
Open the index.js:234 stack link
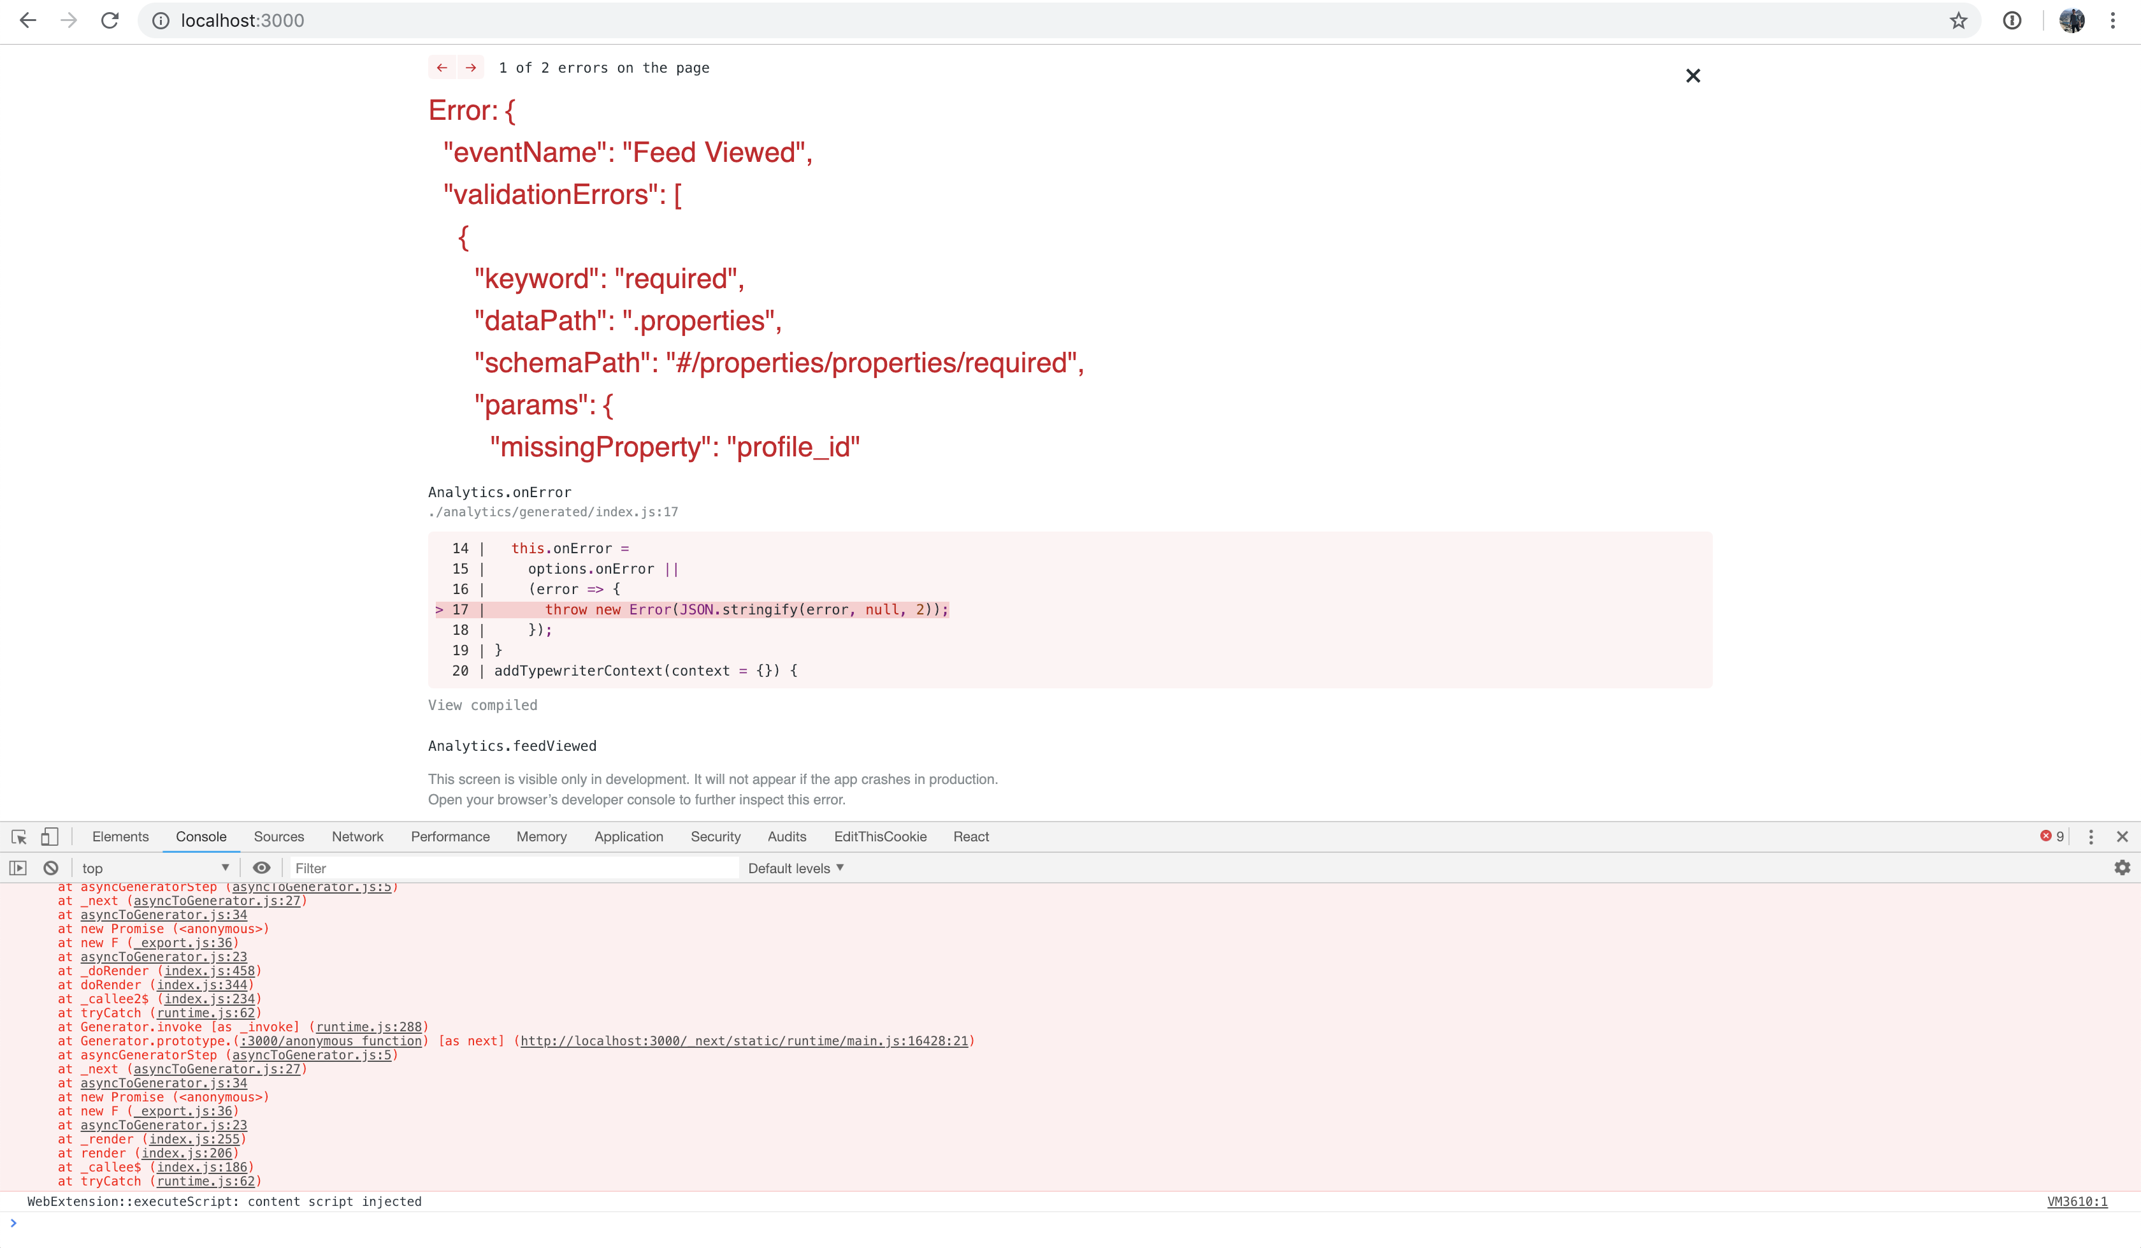[210, 999]
